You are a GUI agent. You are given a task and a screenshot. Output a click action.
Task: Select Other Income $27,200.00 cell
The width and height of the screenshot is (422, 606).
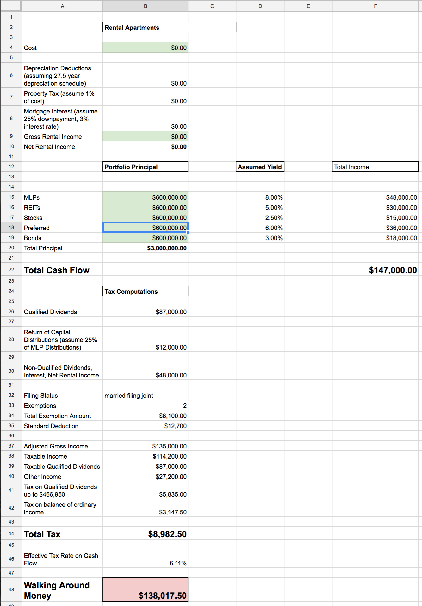(146, 476)
